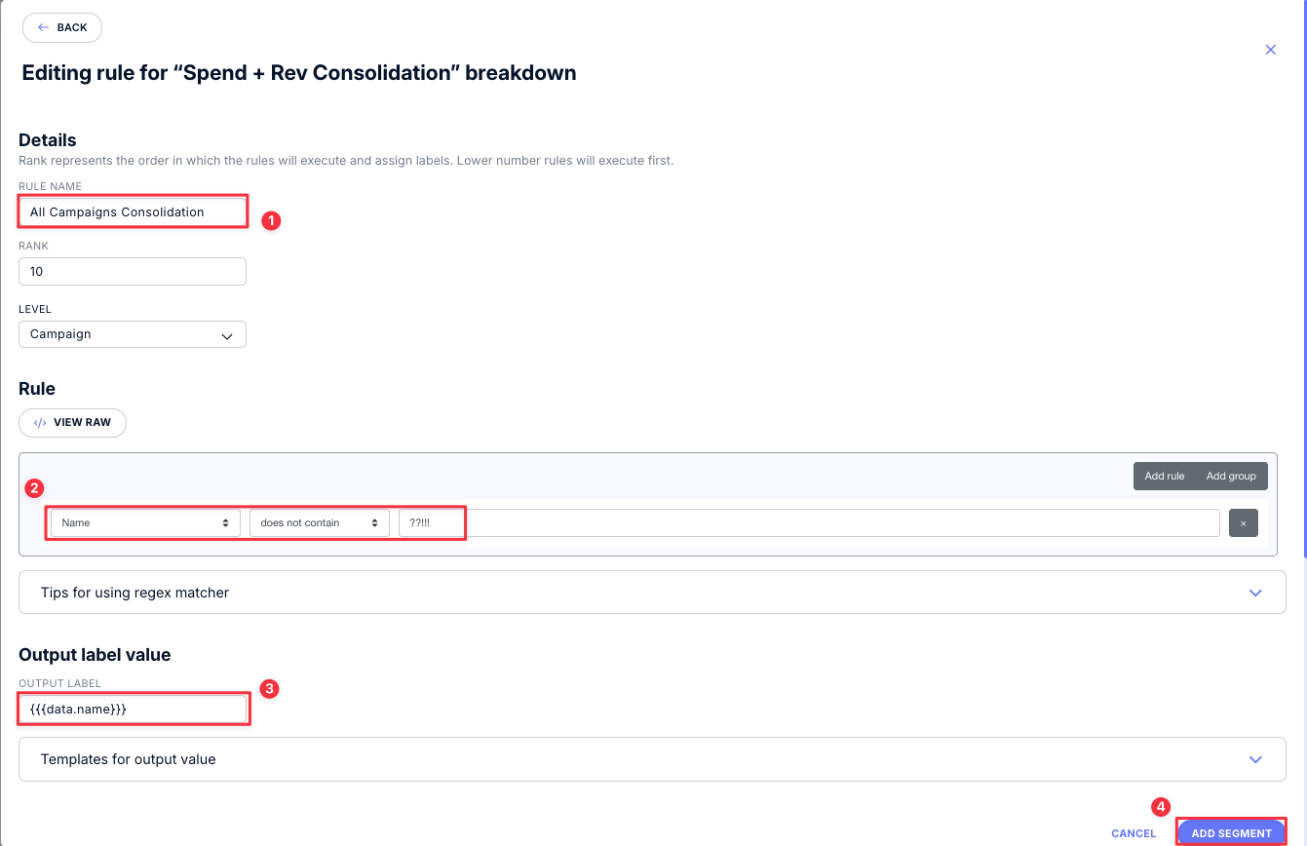Click the rule value field containing ??!!!

(809, 522)
